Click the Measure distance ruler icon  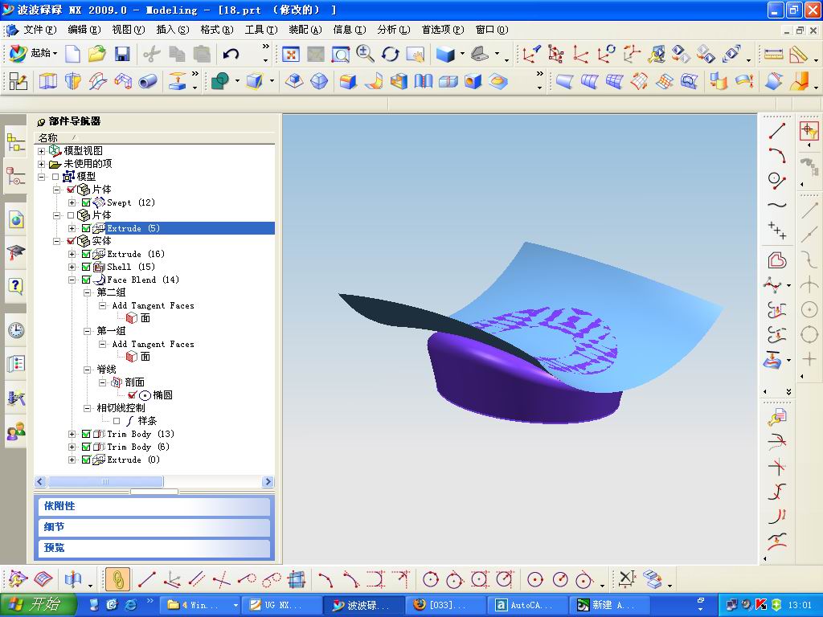773,54
